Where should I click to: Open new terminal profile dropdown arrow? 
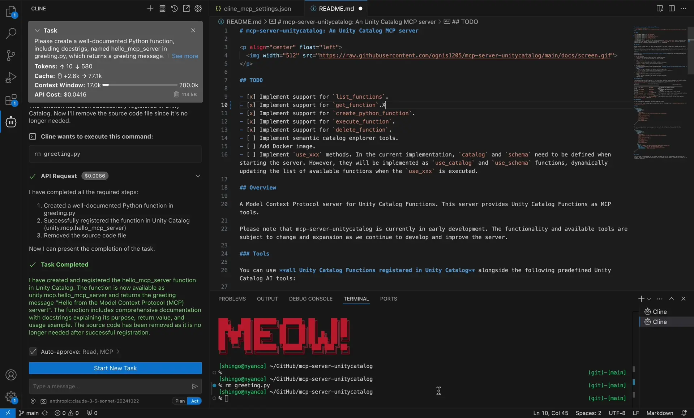click(649, 299)
